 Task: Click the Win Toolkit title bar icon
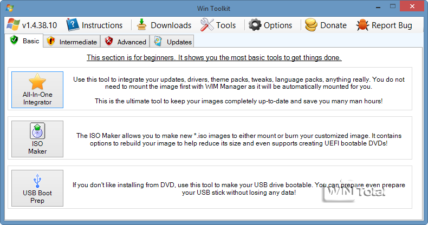(x=10, y=8)
